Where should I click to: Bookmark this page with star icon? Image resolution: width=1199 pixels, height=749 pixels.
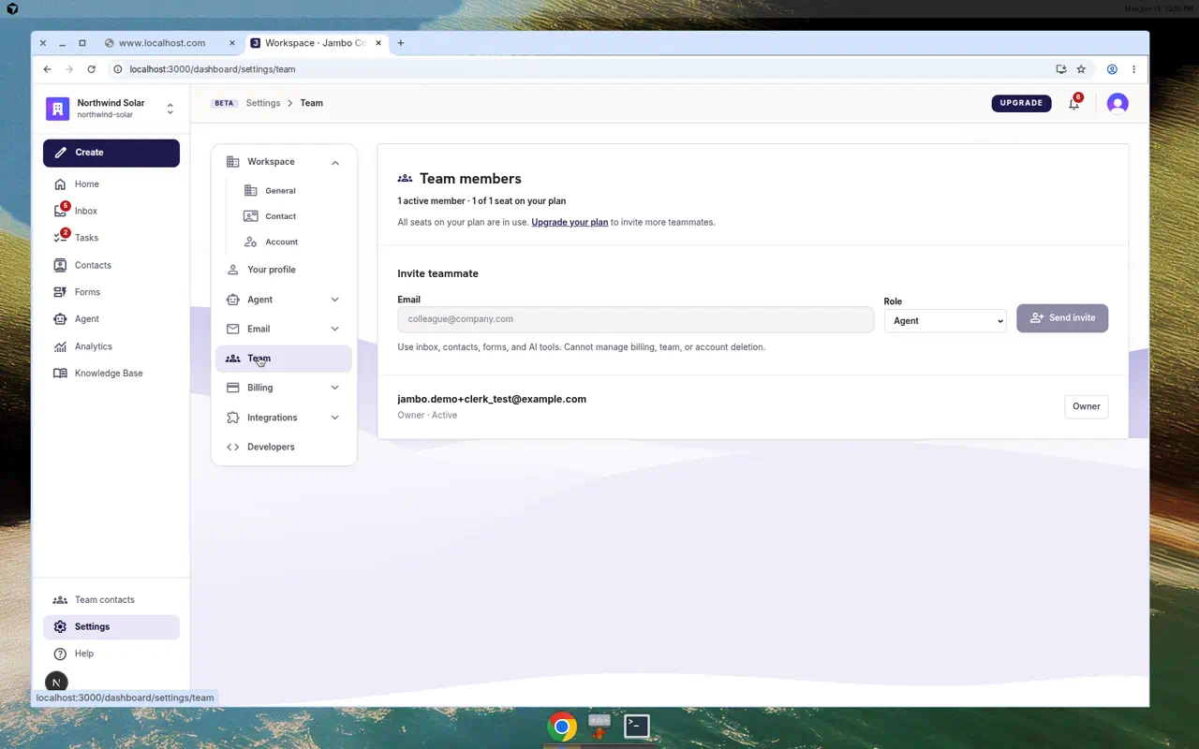click(x=1081, y=69)
